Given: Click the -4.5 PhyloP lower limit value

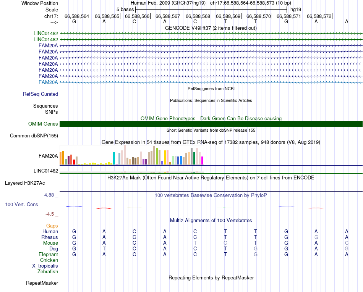Looking at the screenshot, I should click(50, 214).
